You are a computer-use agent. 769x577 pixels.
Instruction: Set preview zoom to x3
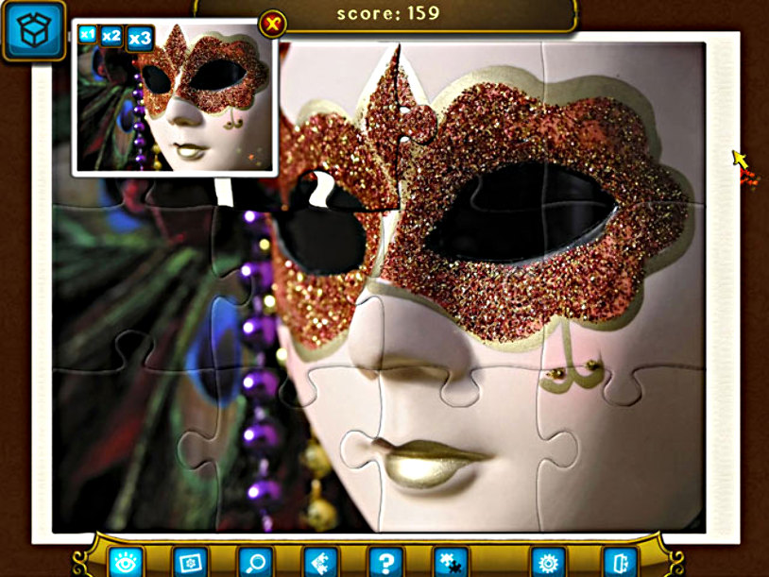click(x=140, y=38)
